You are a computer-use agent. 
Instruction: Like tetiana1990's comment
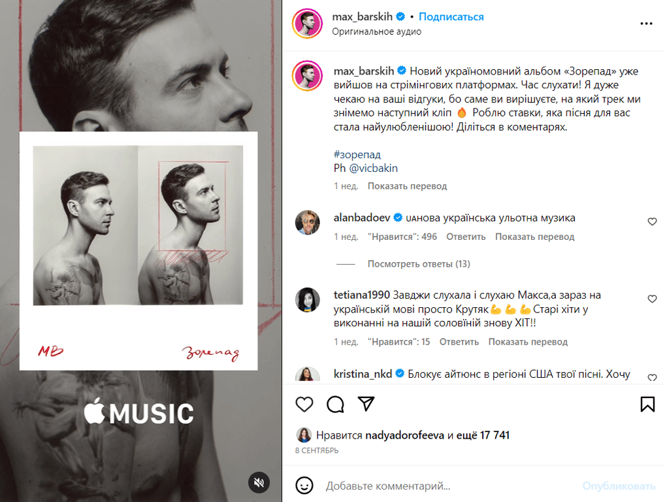652,299
